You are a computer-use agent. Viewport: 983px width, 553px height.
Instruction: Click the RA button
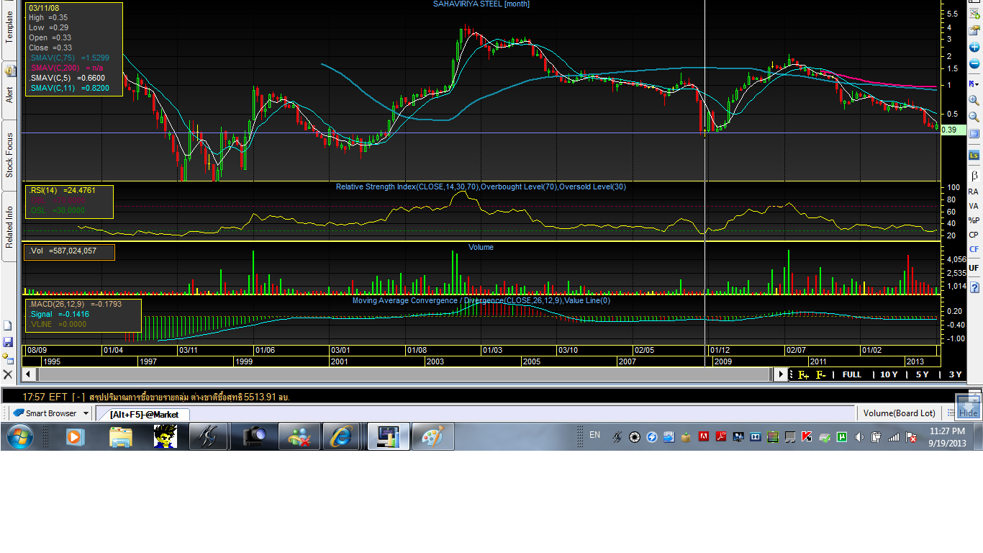pos(974,192)
